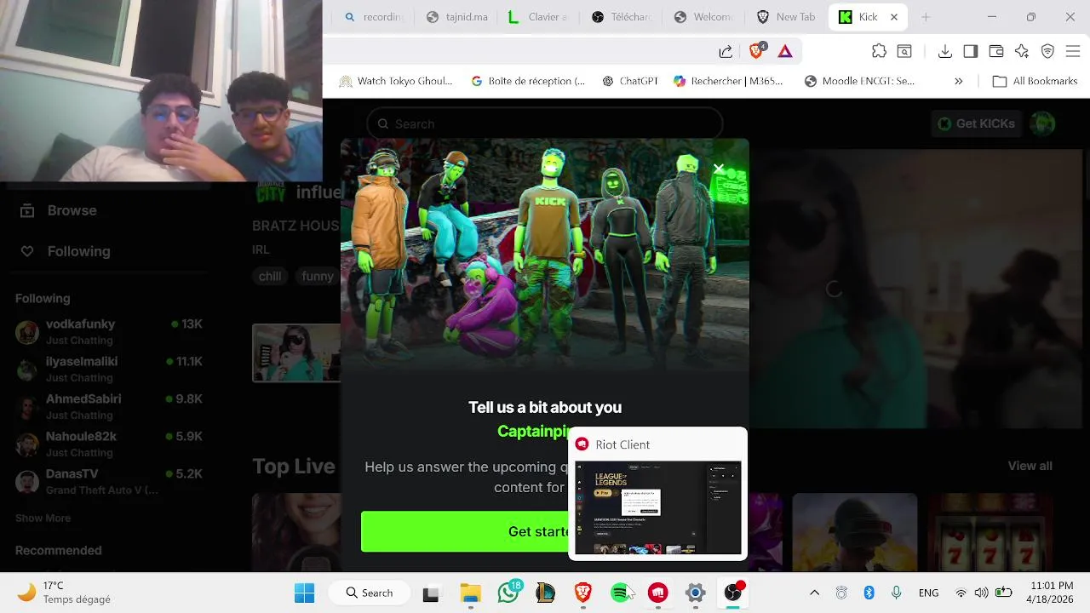Open the tab search icon in toolbar
Image resolution: width=1090 pixels, height=613 pixels.
coord(904,51)
